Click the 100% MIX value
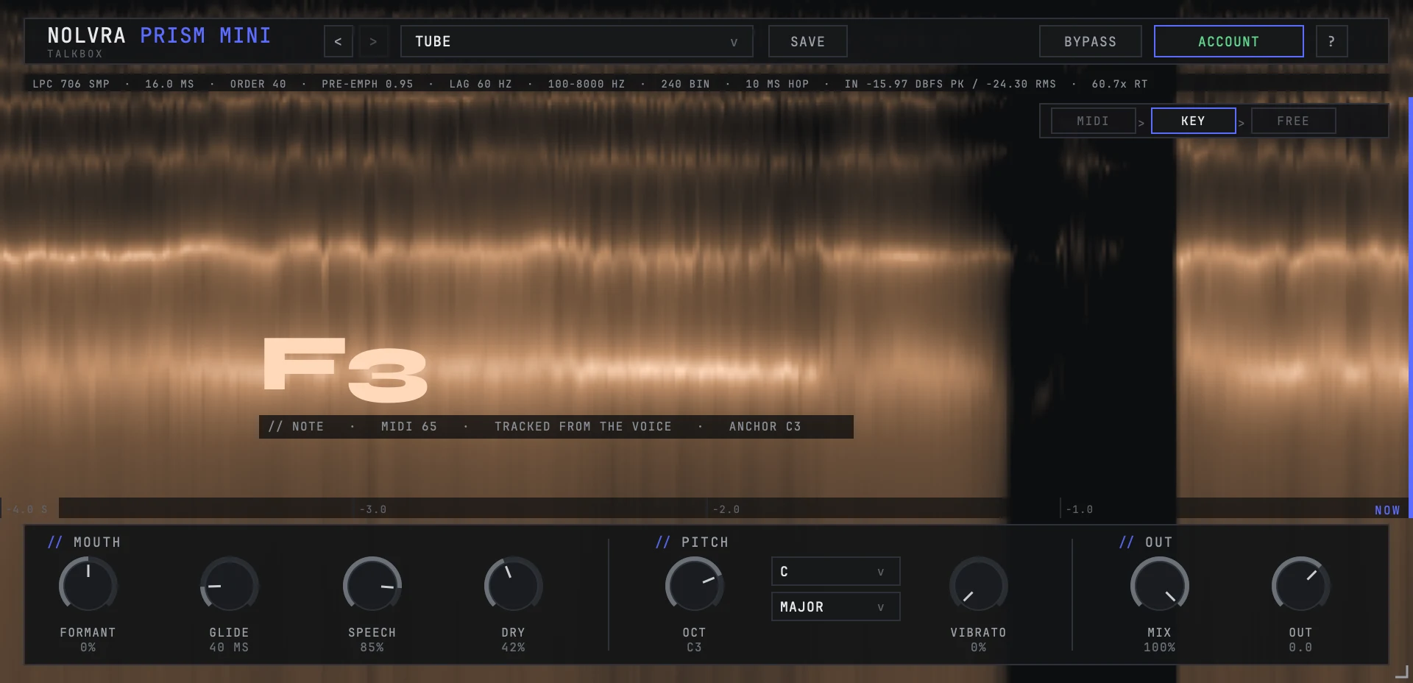 (x=1160, y=648)
